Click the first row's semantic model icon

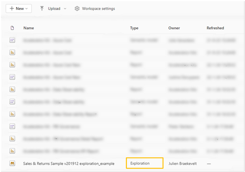point(12,40)
